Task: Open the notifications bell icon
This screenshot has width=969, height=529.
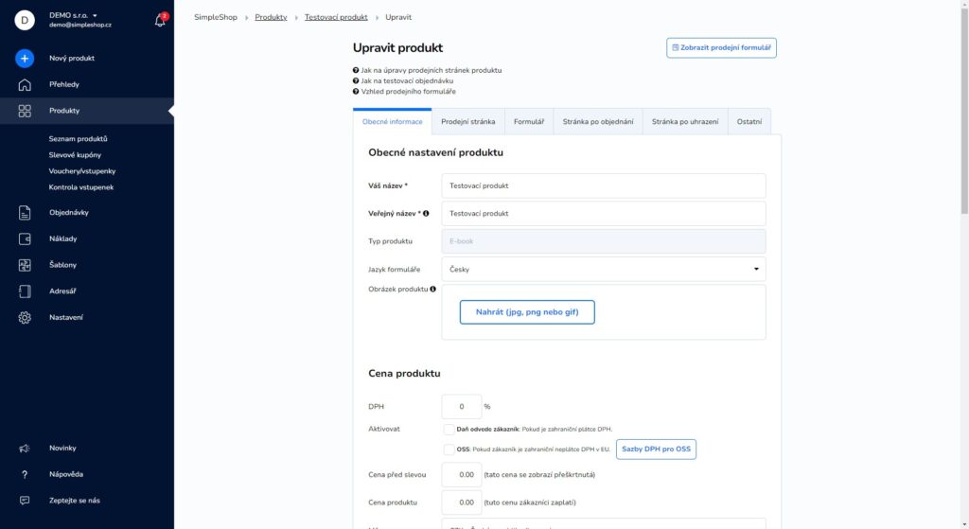Action: [x=160, y=20]
